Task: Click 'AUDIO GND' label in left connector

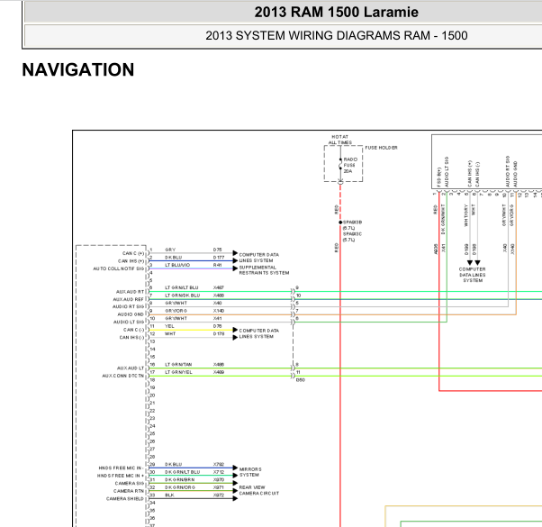Action: click(131, 314)
